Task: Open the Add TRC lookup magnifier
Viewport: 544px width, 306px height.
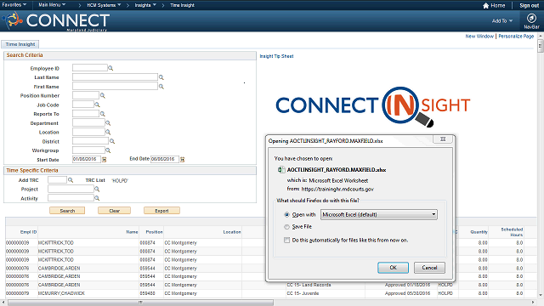Action: coord(71,180)
